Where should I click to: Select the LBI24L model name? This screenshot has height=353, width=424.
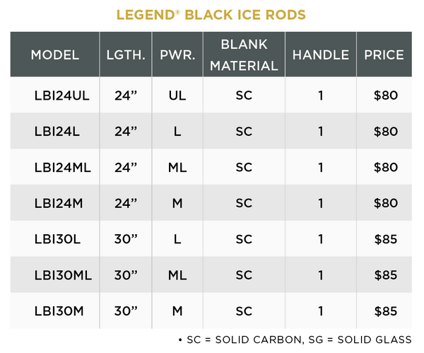pyautogui.click(x=57, y=131)
